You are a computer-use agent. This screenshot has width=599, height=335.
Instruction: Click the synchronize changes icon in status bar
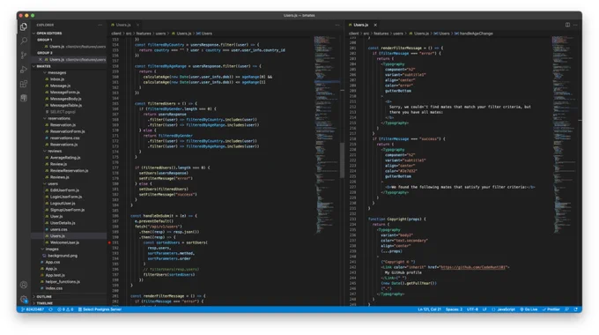50,309
